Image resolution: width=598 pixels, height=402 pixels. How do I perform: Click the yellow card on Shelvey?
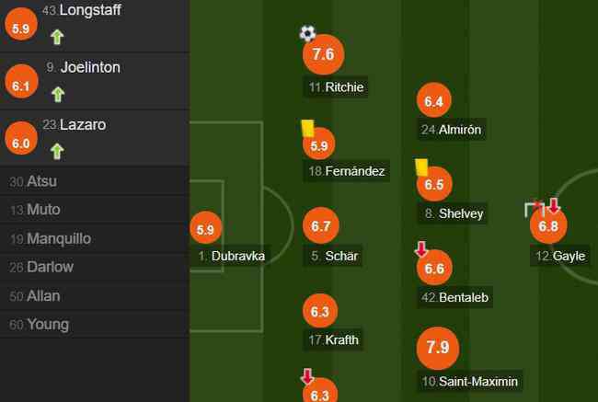click(x=421, y=167)
